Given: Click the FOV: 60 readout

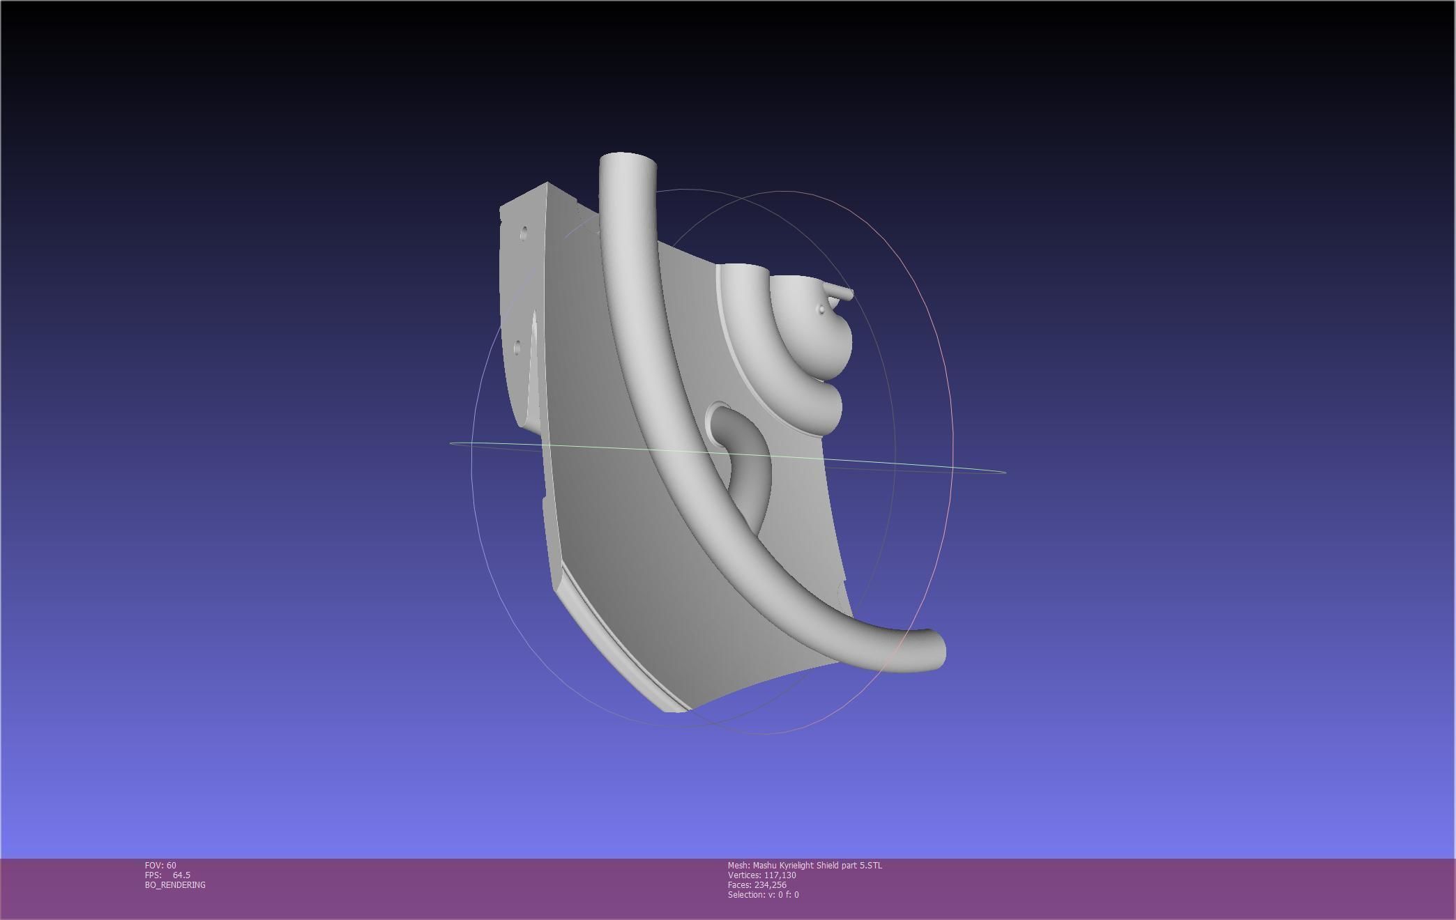Looking at the screenshot, I should [160, 865].
